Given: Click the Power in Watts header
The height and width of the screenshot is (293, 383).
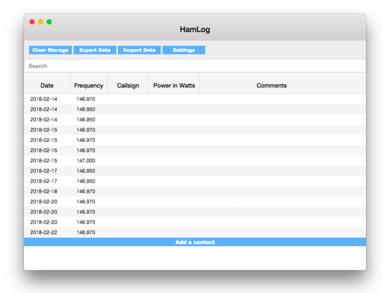Looking at the screenshot, I should (174, 85).
